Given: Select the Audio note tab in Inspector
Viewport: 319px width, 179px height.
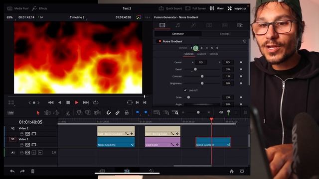Looking at the screenshot, I should pos(177,25).
